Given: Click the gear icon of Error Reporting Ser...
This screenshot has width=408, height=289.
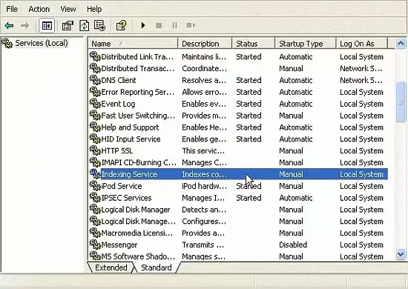Looking at the screenshot, I should [x=95, y=91].
